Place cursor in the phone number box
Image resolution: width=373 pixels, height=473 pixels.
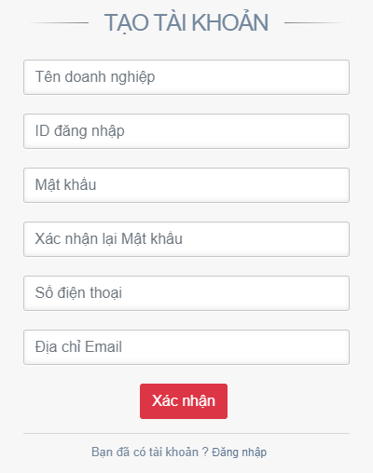[x=186, y=293]
